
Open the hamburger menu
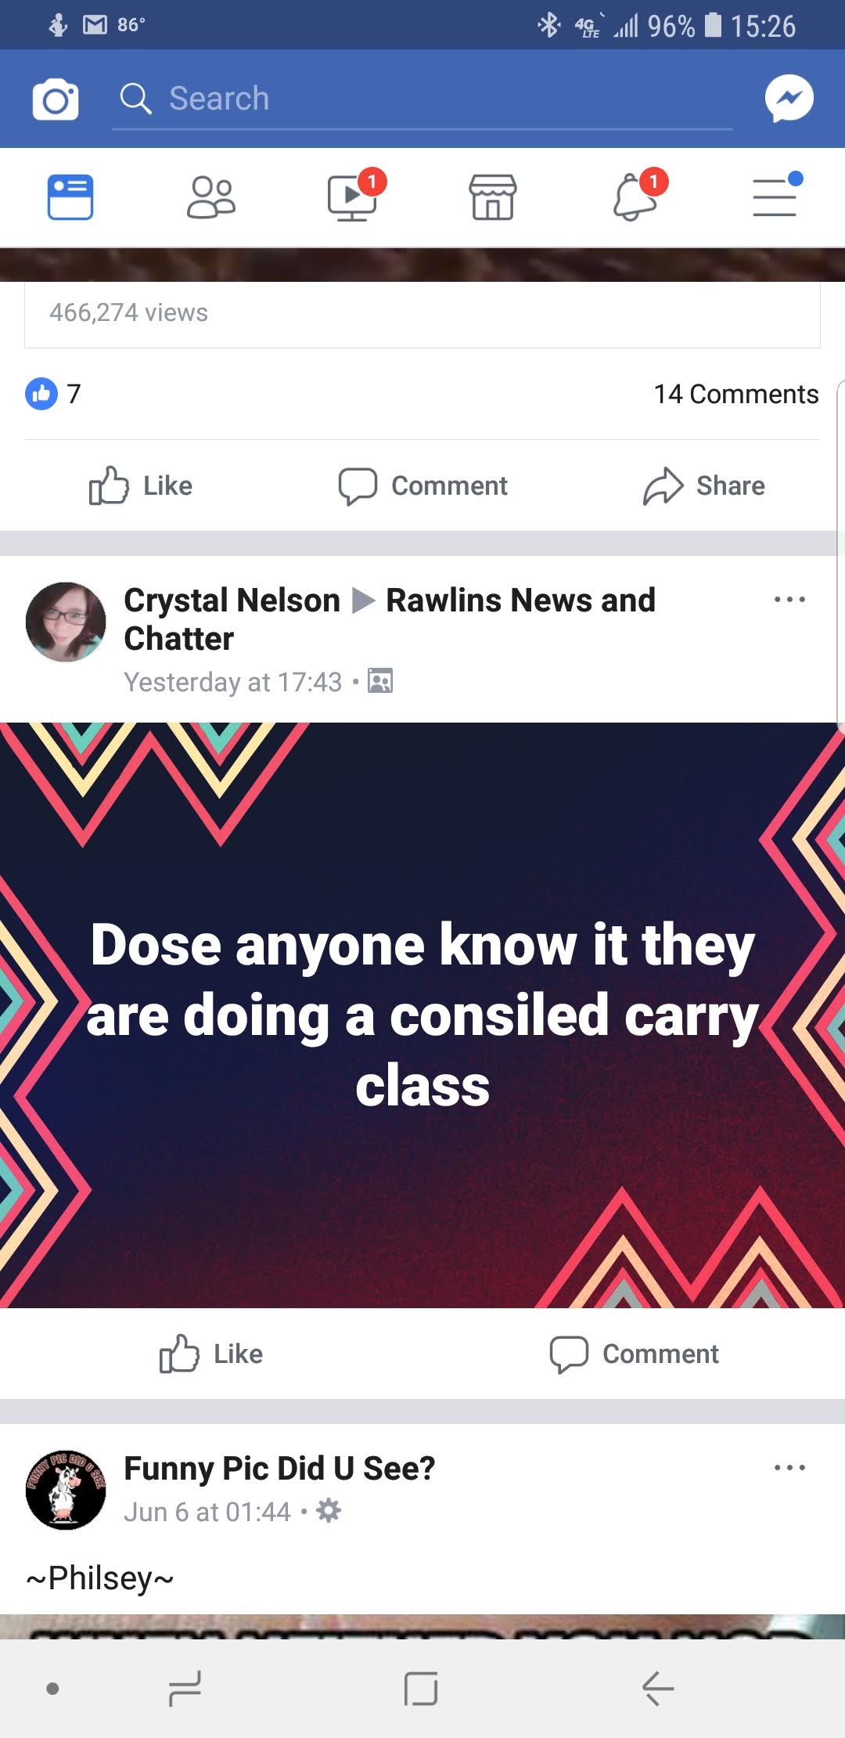click(x=775, y=197)
